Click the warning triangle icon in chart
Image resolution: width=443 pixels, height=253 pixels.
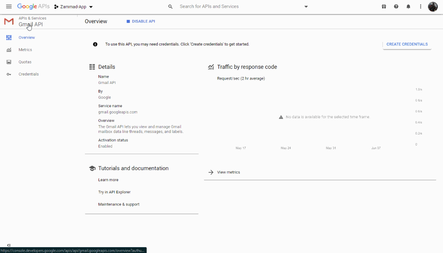(x=281, y=117)
